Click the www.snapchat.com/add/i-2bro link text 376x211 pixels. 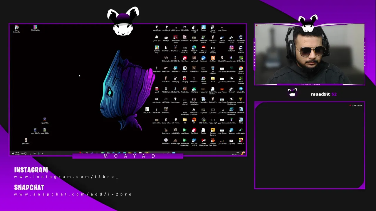tap(73, 194)
